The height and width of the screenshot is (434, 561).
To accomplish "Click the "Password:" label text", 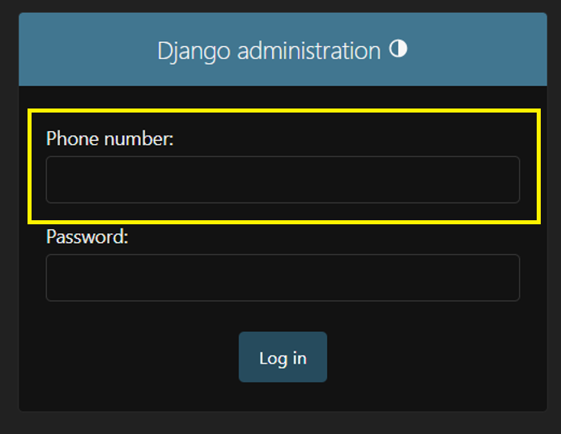I will pyautogui.click(x=87, y=236).
